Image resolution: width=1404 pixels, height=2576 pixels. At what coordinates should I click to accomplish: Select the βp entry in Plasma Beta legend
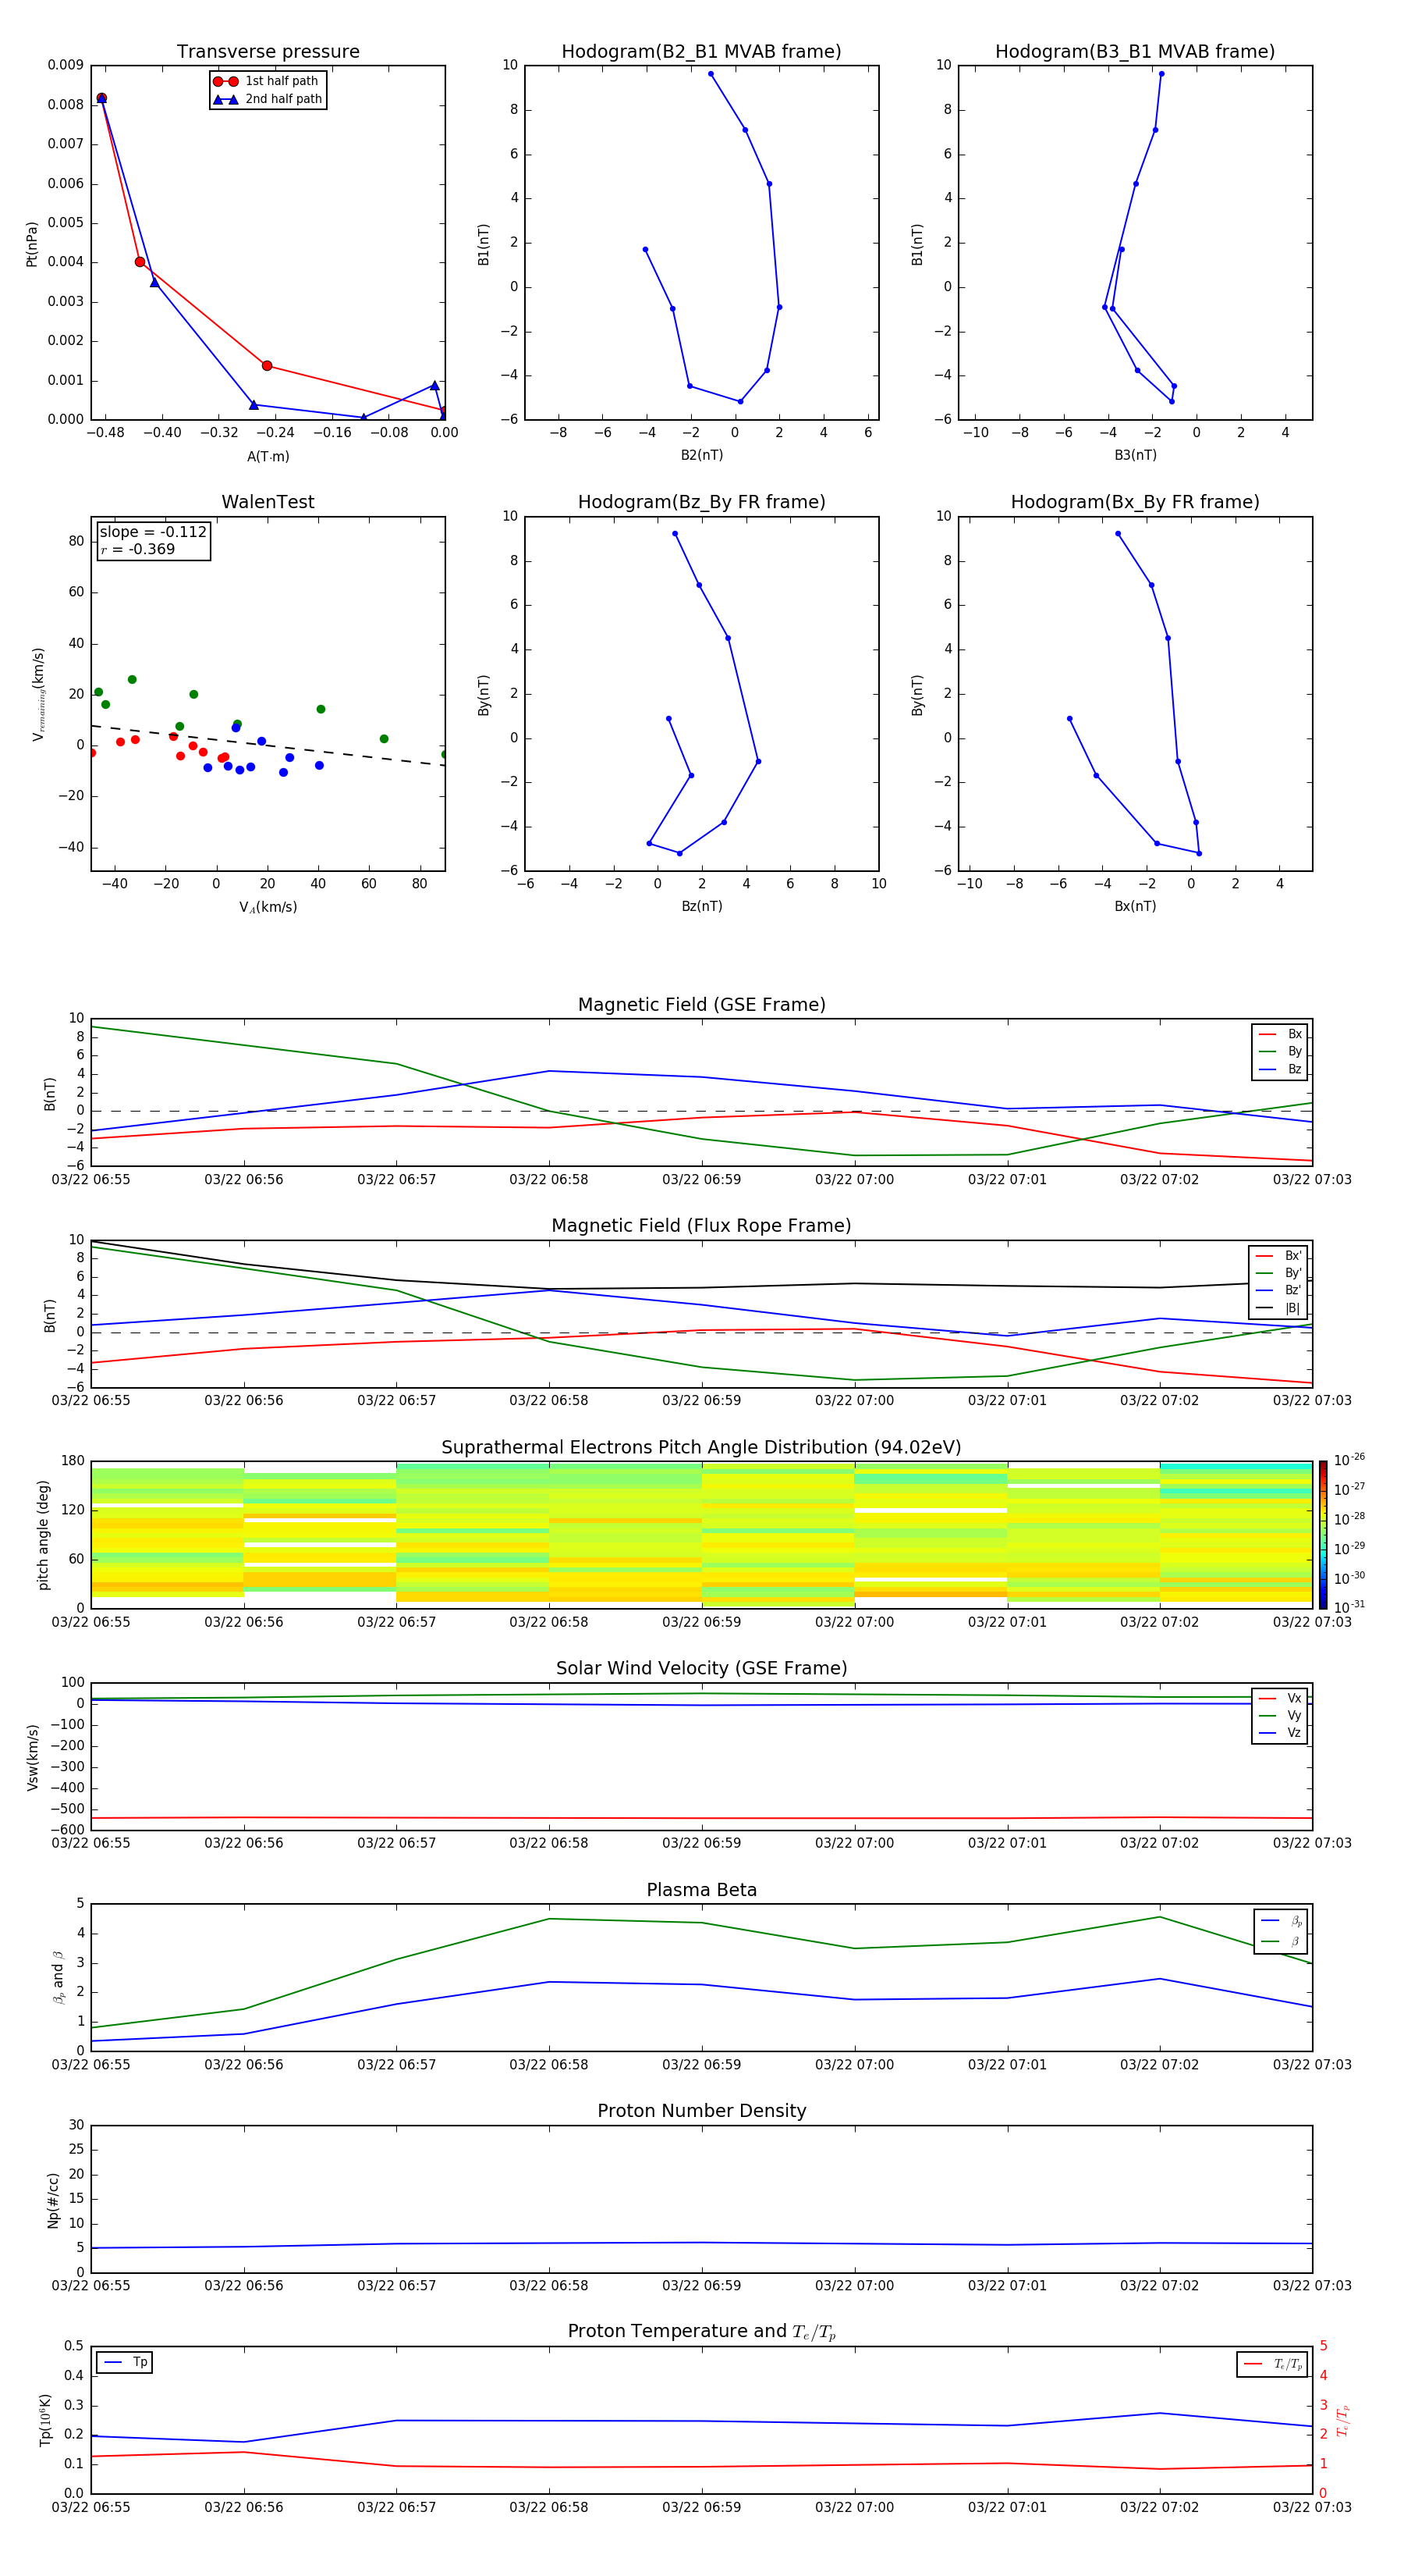(1281, 1921)
